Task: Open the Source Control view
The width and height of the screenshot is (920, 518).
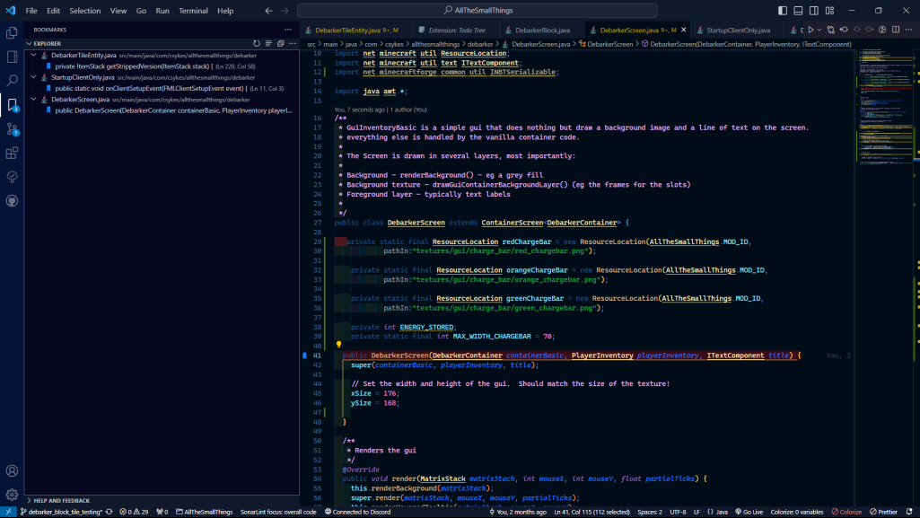Action: [13, 128]
